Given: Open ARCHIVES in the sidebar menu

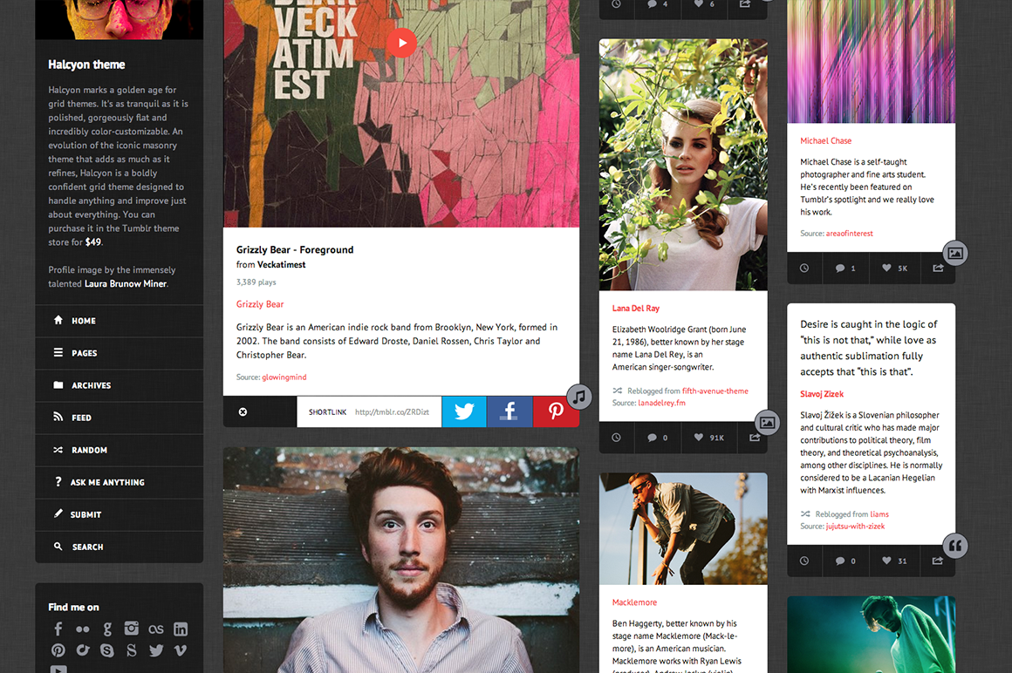Looking at the screenshot, I should click(120, 384).
